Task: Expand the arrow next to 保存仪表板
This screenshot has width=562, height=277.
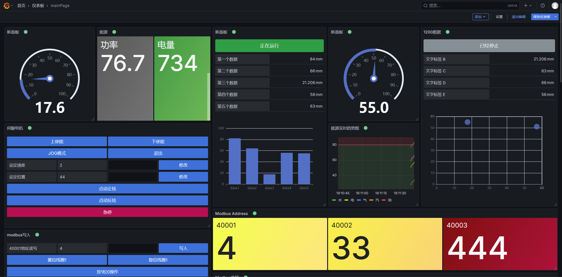Action: (556, 17)
